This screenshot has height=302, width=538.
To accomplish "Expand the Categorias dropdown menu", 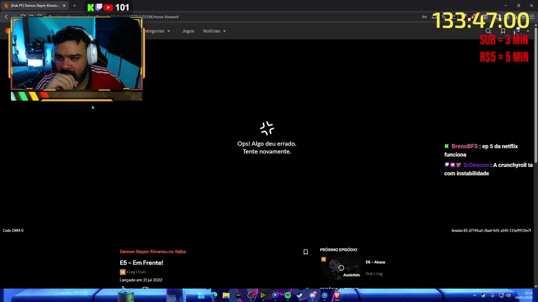I will 157,31.
